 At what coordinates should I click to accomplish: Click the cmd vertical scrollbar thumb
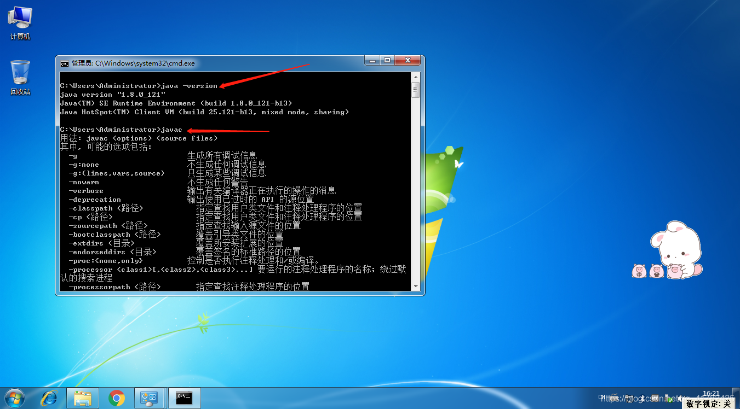tap(415, 89)
